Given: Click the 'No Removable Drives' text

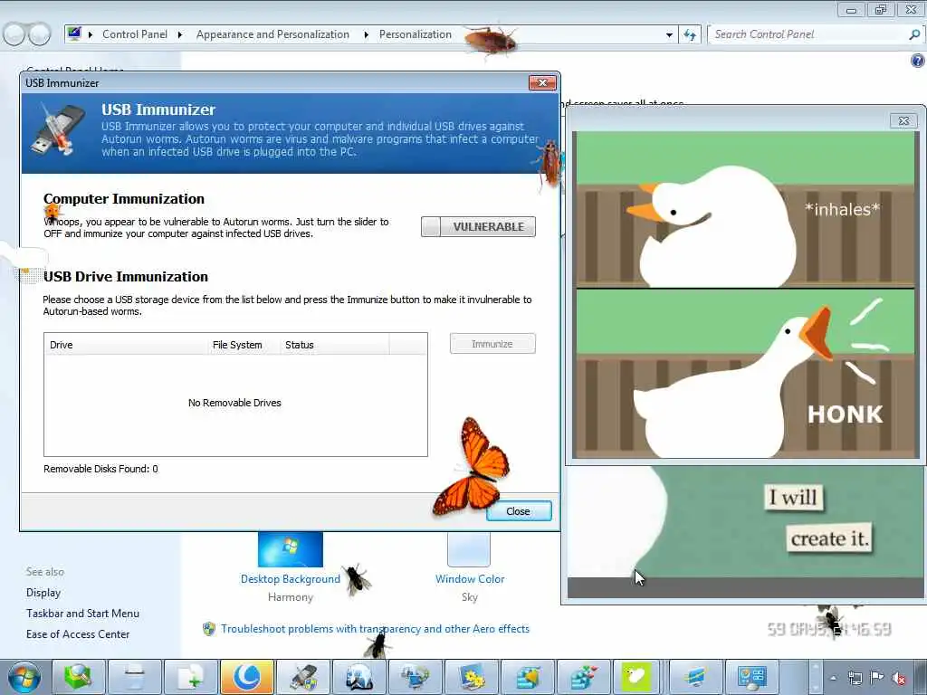Looking at the screenshot, I should 234,403.
